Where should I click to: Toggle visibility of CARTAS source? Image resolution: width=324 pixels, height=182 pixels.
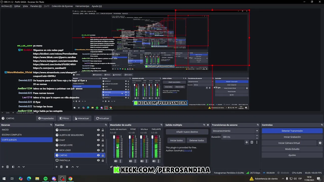point(98,155)
